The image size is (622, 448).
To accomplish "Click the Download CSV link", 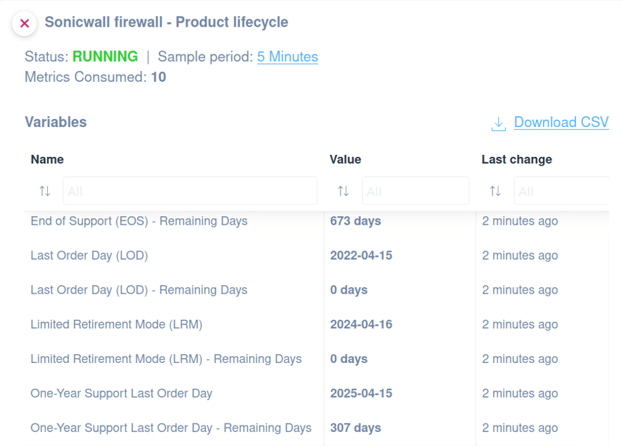I will [x=562, y=122].
